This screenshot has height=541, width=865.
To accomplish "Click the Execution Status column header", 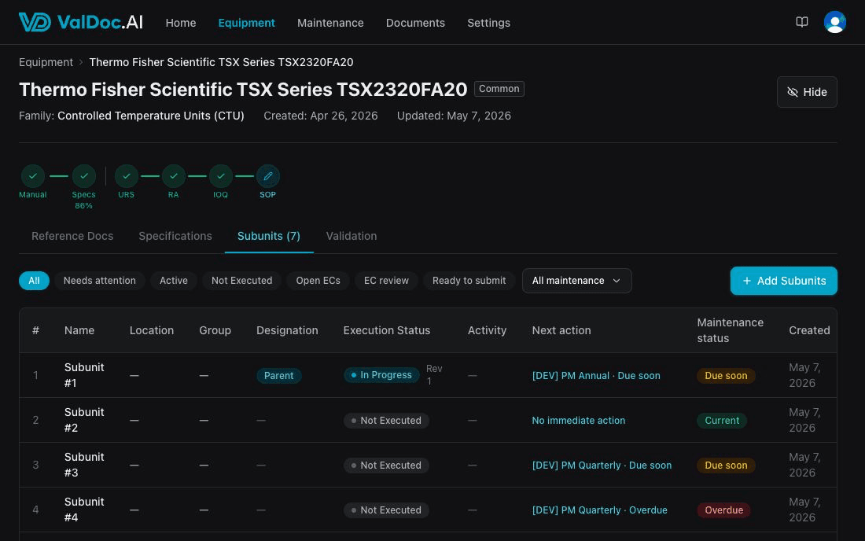I will (x=386, y=330).
